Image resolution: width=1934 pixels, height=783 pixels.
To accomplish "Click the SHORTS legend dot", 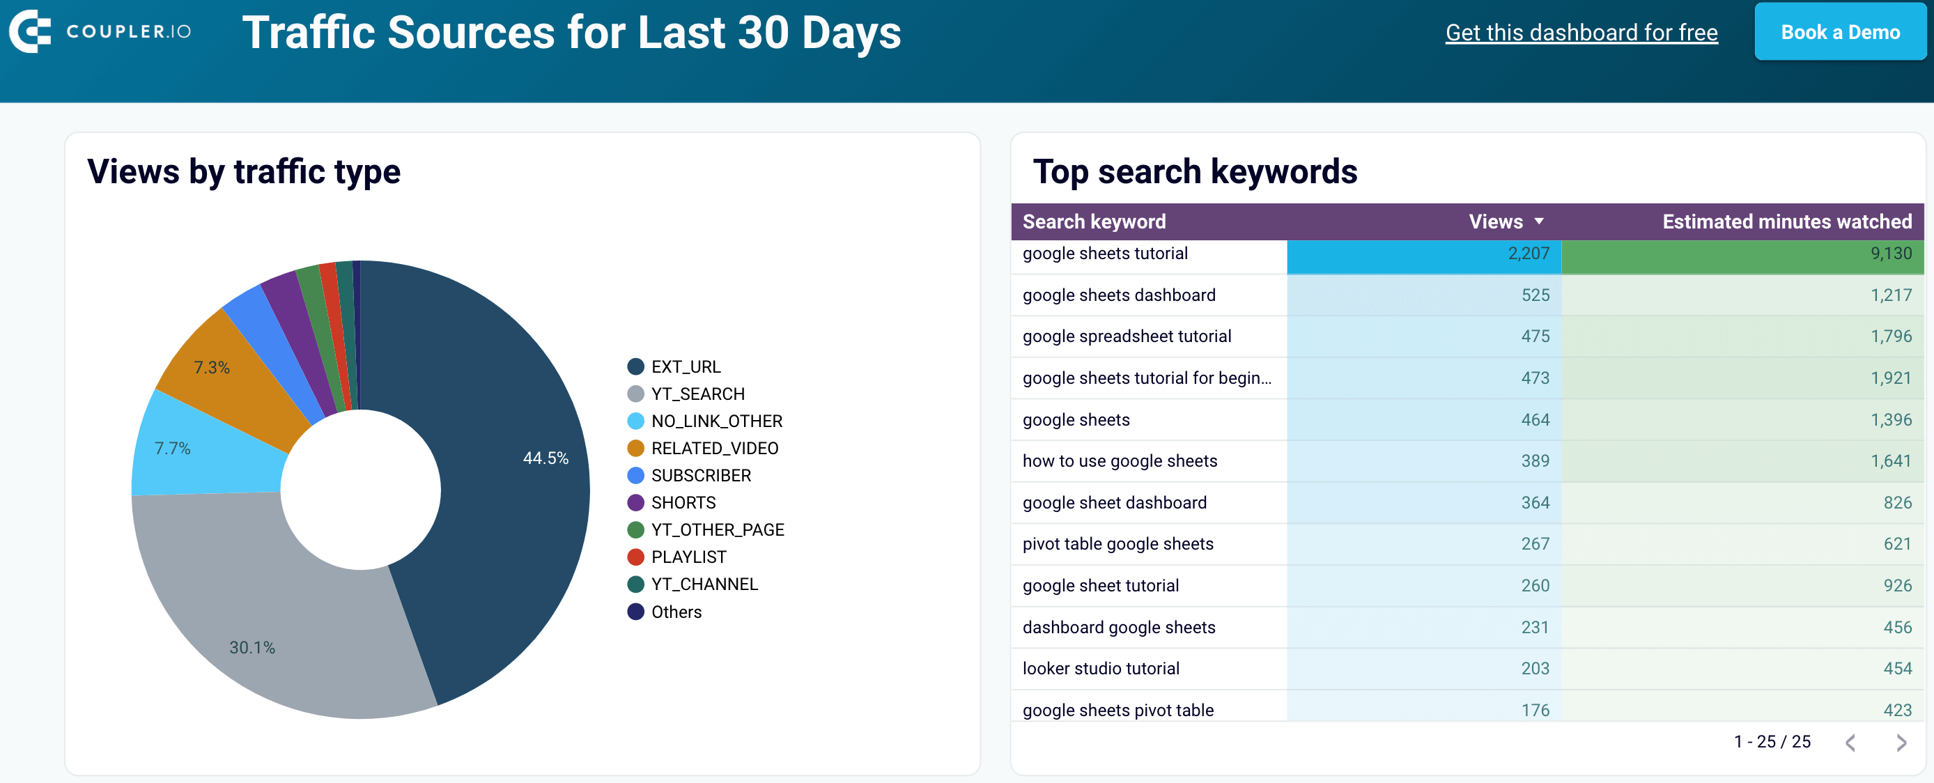I will coord(635,502).
